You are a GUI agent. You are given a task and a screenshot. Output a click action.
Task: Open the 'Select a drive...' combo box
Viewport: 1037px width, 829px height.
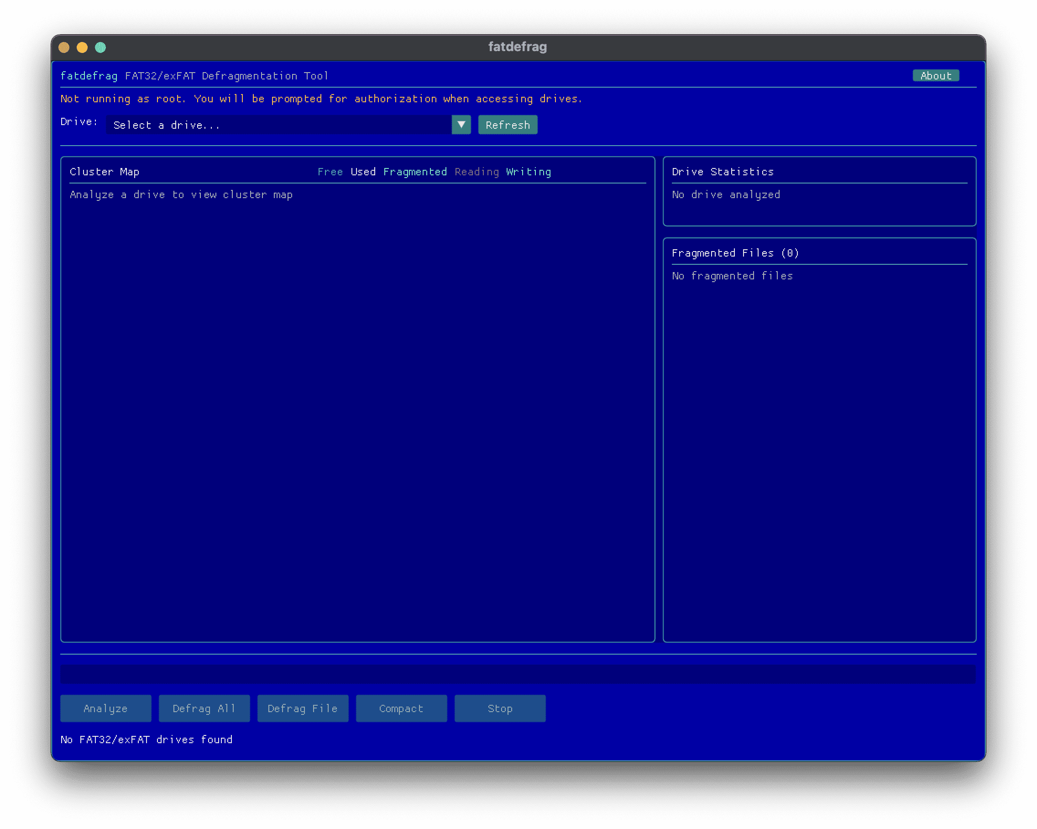click(279, 125)
